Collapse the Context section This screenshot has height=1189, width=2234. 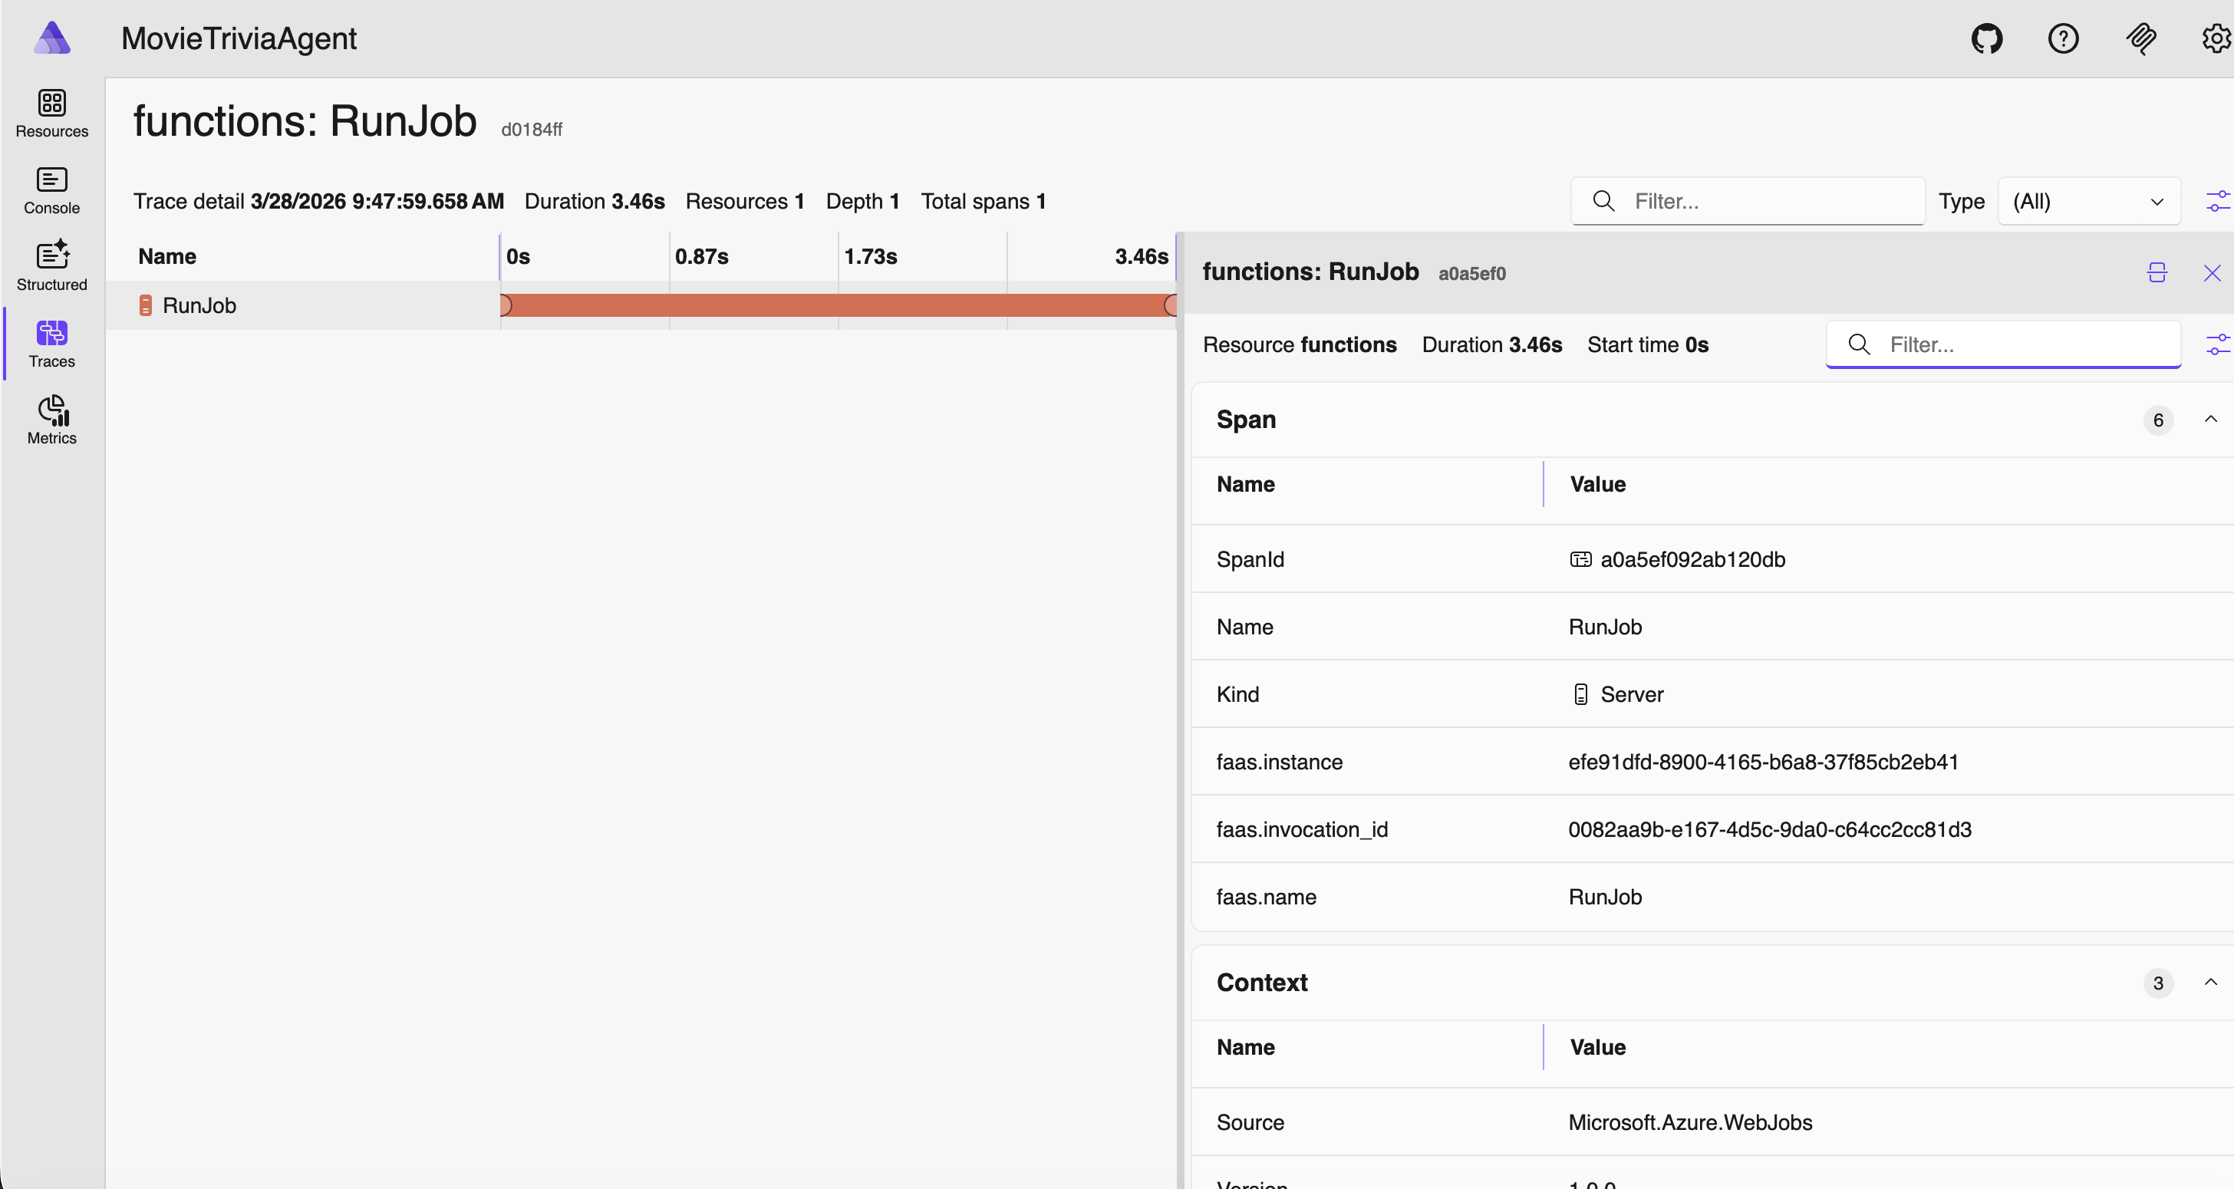click(x=2209, y=983)
